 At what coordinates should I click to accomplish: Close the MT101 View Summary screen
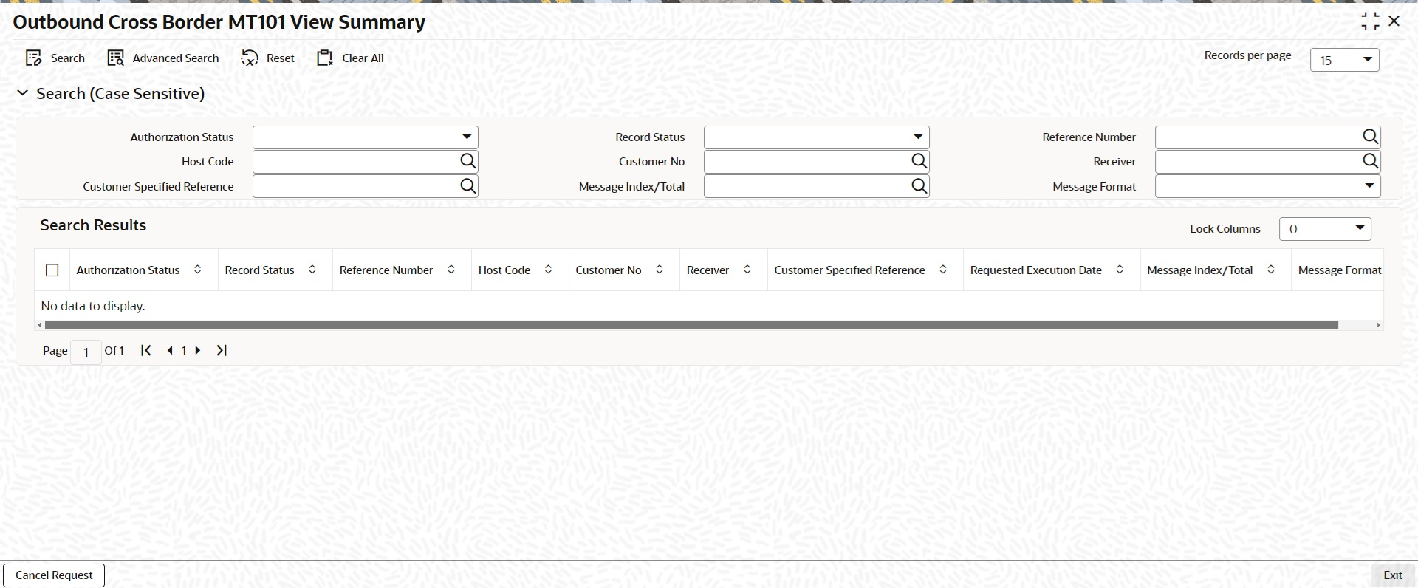[1394, 21]
